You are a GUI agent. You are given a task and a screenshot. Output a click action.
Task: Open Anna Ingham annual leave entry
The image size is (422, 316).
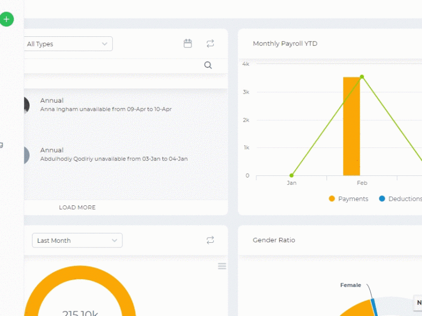coord(126,105)
